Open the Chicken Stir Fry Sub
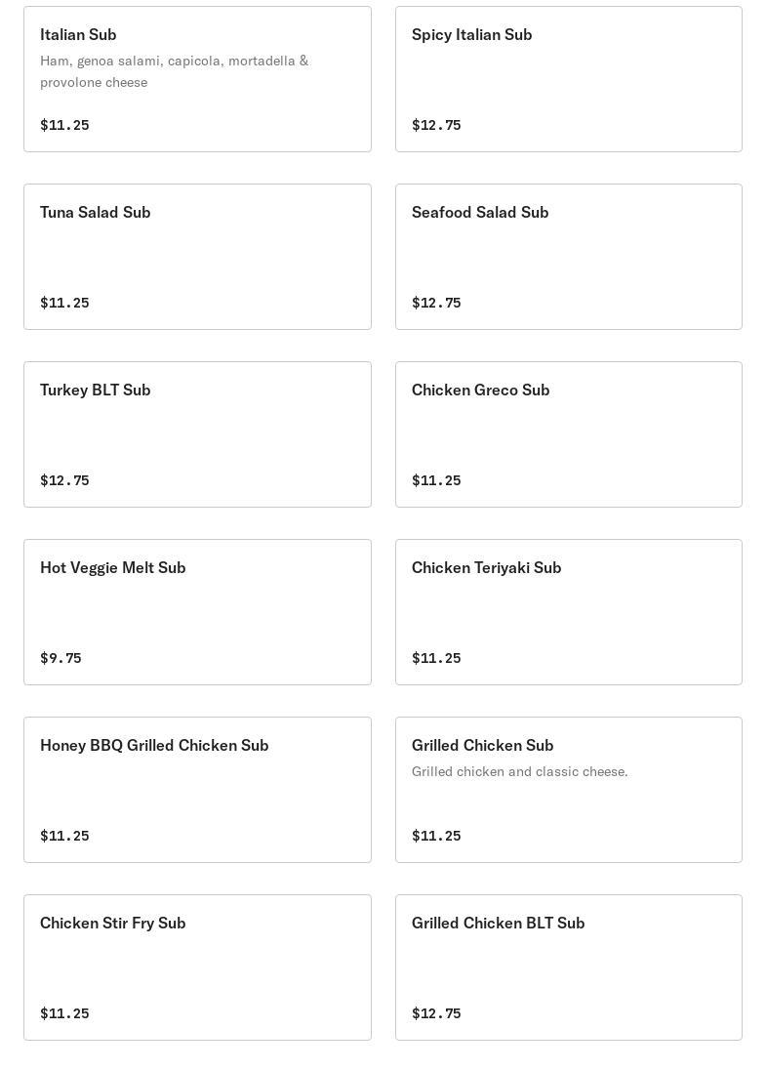Screen dimensions: 766x1070 (x=197, y=967)
